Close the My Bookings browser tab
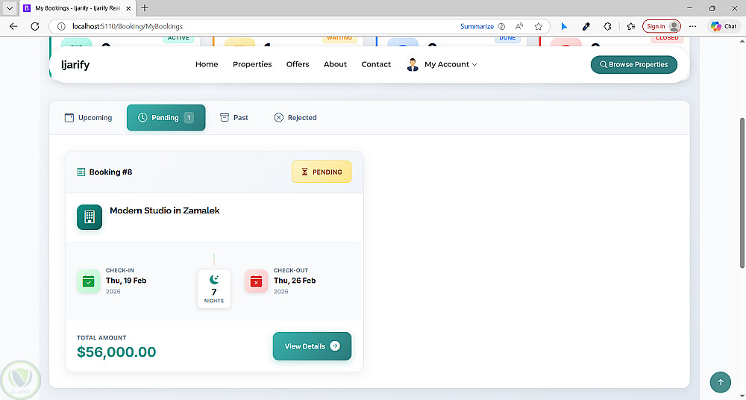The height and width of the screenshot is (400, 746). [x=128, y=8]
